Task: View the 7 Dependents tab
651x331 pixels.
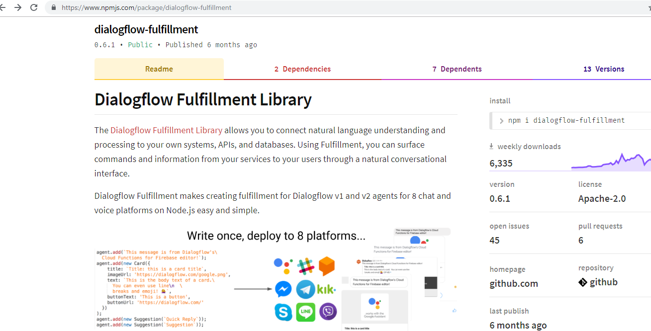Action: [x=457, y=69]
